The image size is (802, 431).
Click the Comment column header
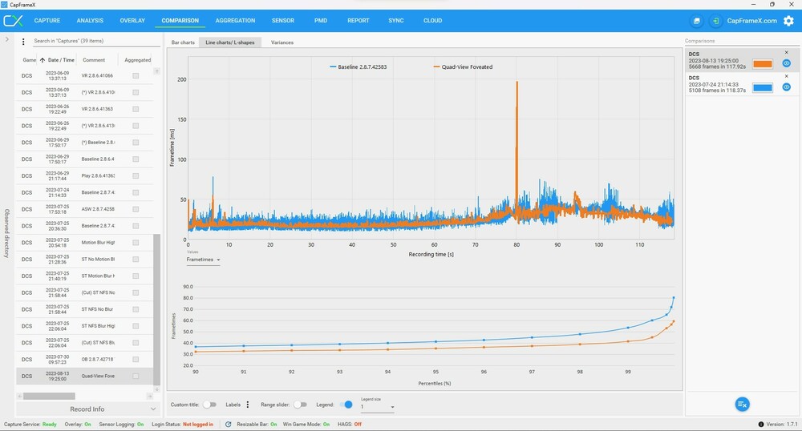tap(94, 60)
